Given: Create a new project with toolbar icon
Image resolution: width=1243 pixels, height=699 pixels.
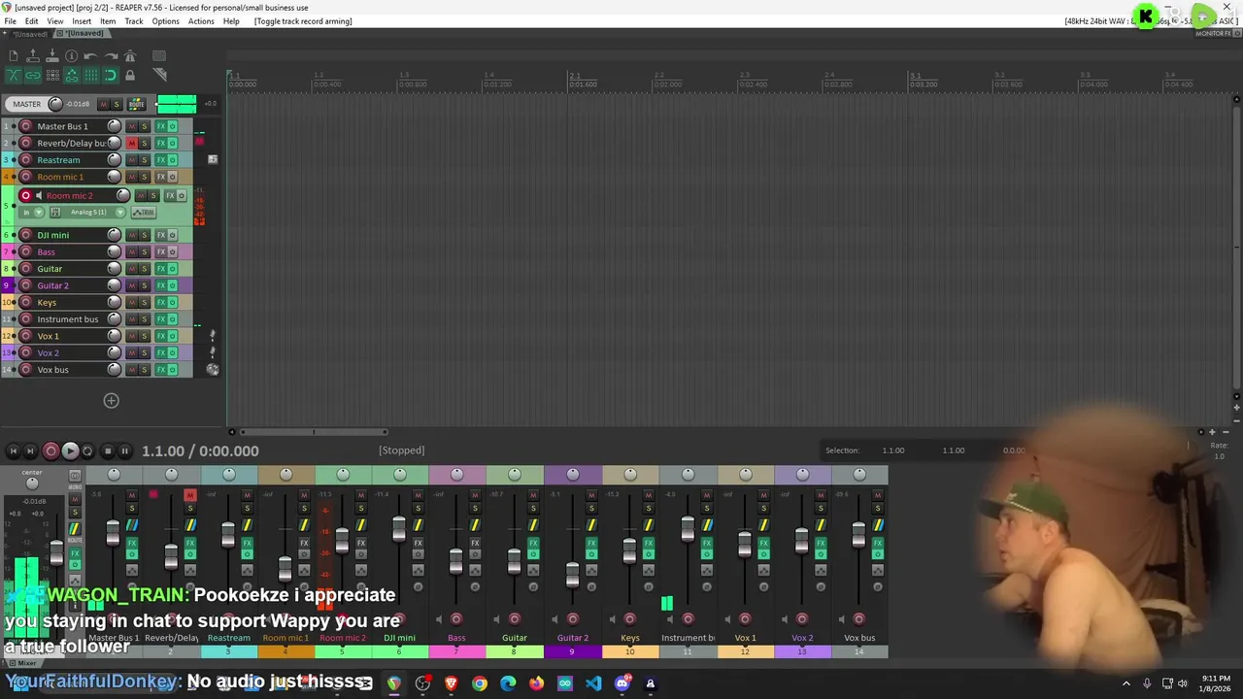Looking at the screenshot, I should click(14, 56).
